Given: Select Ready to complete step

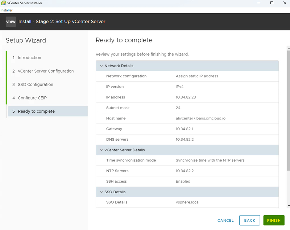Looking at the screenshot, I should coord(36,111).
